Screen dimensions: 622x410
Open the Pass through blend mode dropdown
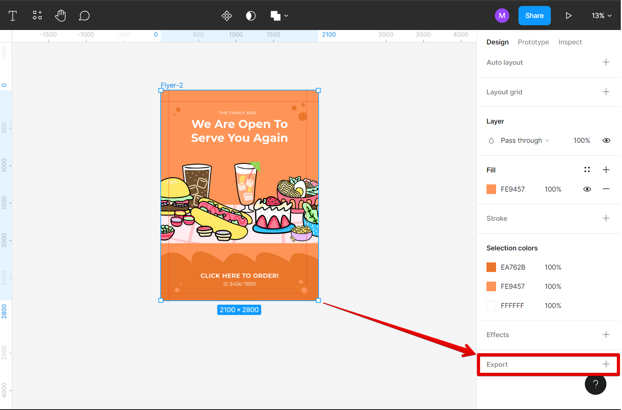tap(525, 140)
